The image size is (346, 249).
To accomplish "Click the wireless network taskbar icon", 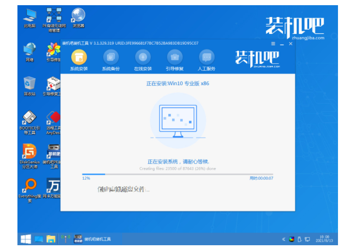I will tap(66, 239).
